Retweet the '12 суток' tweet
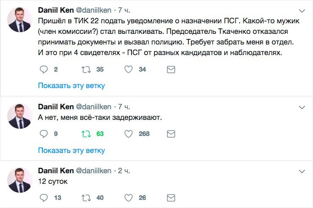The image size is (313, 208). click(x=86, y=198)
